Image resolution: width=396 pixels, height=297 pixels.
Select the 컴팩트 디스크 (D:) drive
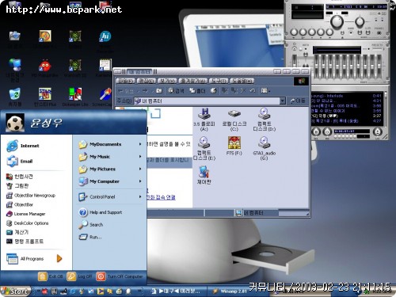265,120
